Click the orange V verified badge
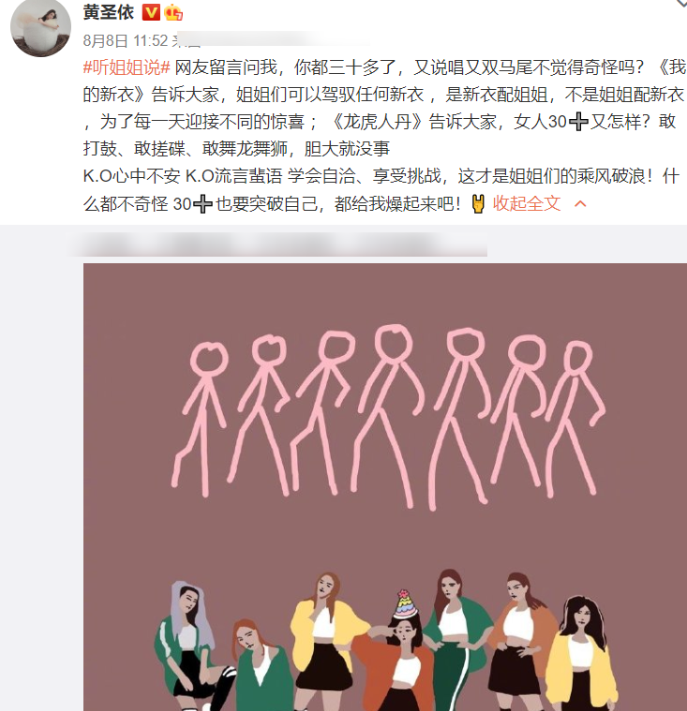Viewport: 687px width, 711px height. (x=151, y=13)
